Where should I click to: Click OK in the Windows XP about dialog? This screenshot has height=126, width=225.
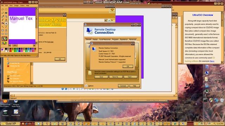[60, 59]
